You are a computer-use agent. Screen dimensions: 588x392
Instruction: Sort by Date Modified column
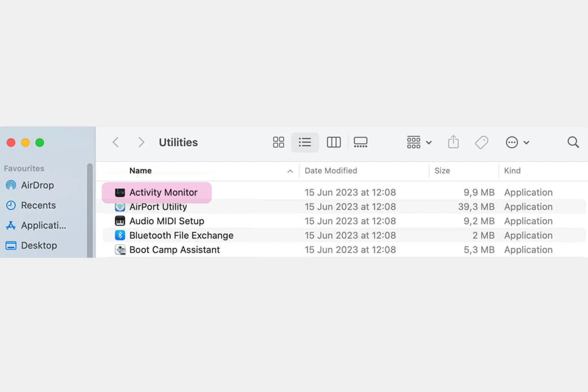(331, 171)
